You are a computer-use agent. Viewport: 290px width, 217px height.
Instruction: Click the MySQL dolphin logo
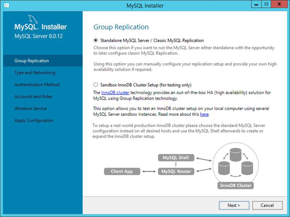click(x=33, y=19)
